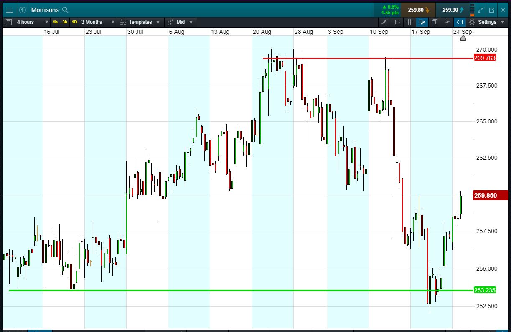511x332 pixels.
Task: Click the 10 Sep date label
Action: tap(379, 32)
